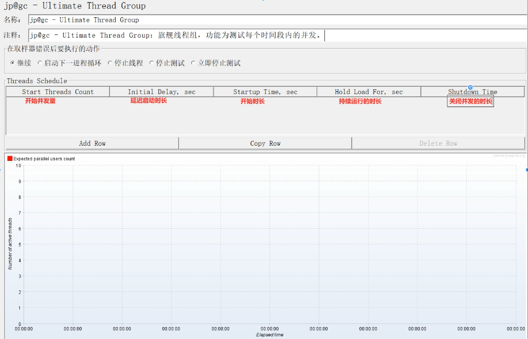Viewport: 528px width, 339px height.
Task: Click the red legend color square
Action: click(10, 158)
